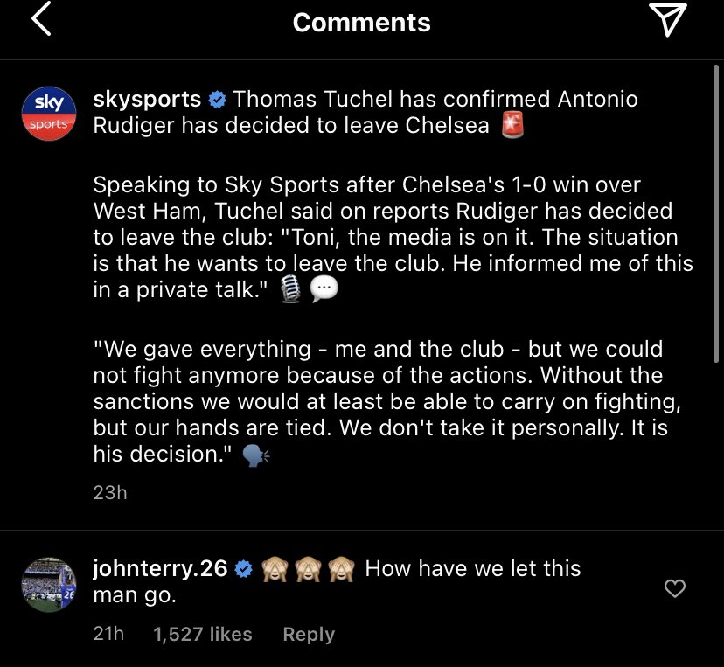
Task: Tap the skysports username
Action: [x=147, y=99]
